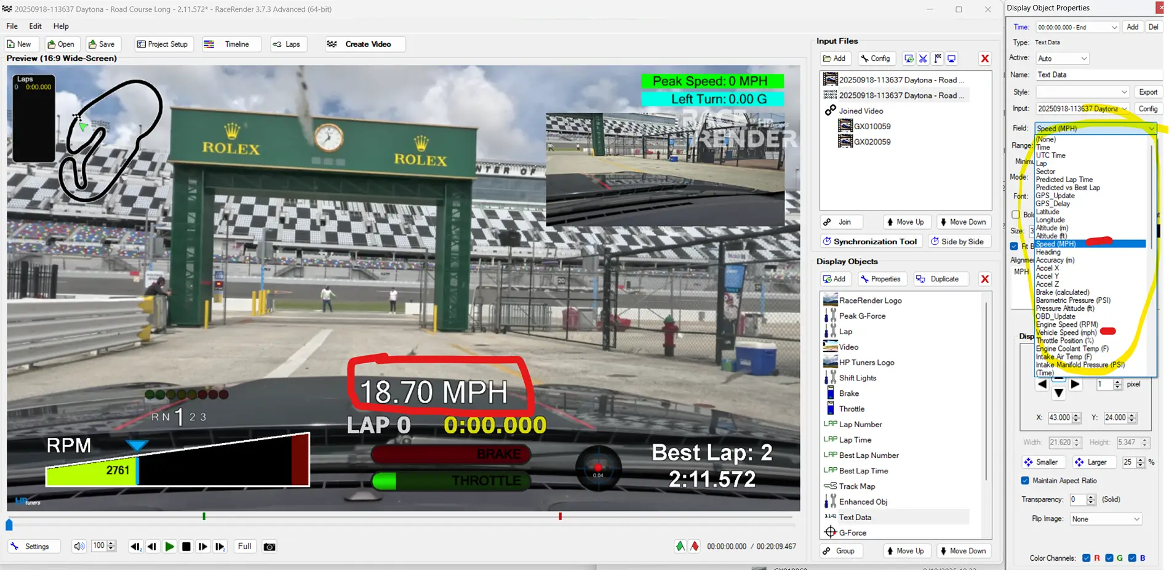Toggle the Fit checkbox below Size
Screen dimensions: 1169x570
click(x=1014, y=246)
